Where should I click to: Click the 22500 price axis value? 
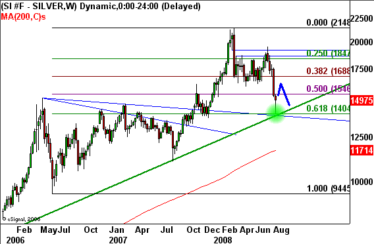click(361, 18)
